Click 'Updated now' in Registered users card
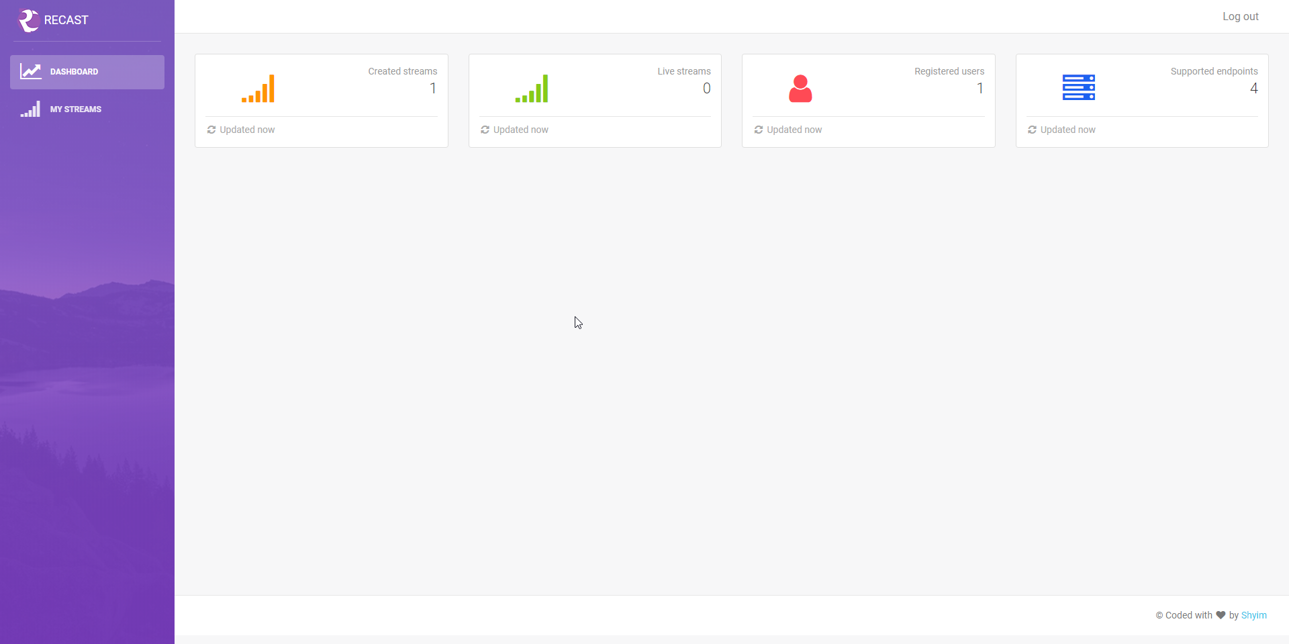Screen dimensions: 1289x644 (794, 130)
